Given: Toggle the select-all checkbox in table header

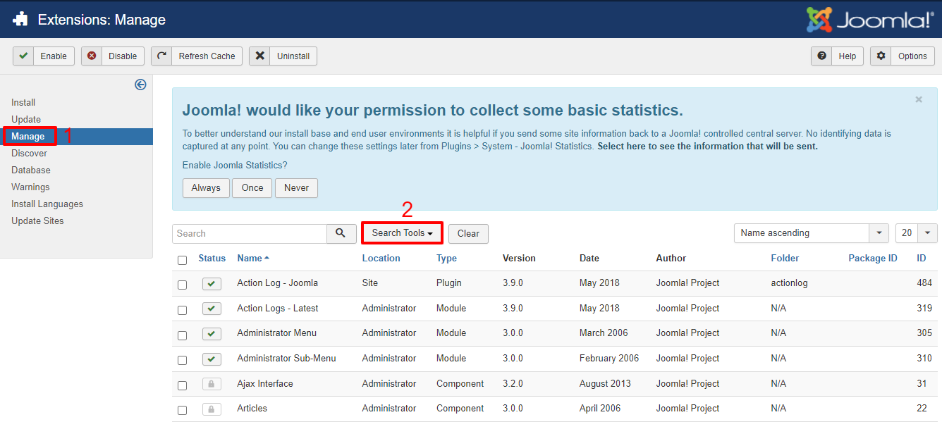Looking at the screenshot, I should (183, 260).
